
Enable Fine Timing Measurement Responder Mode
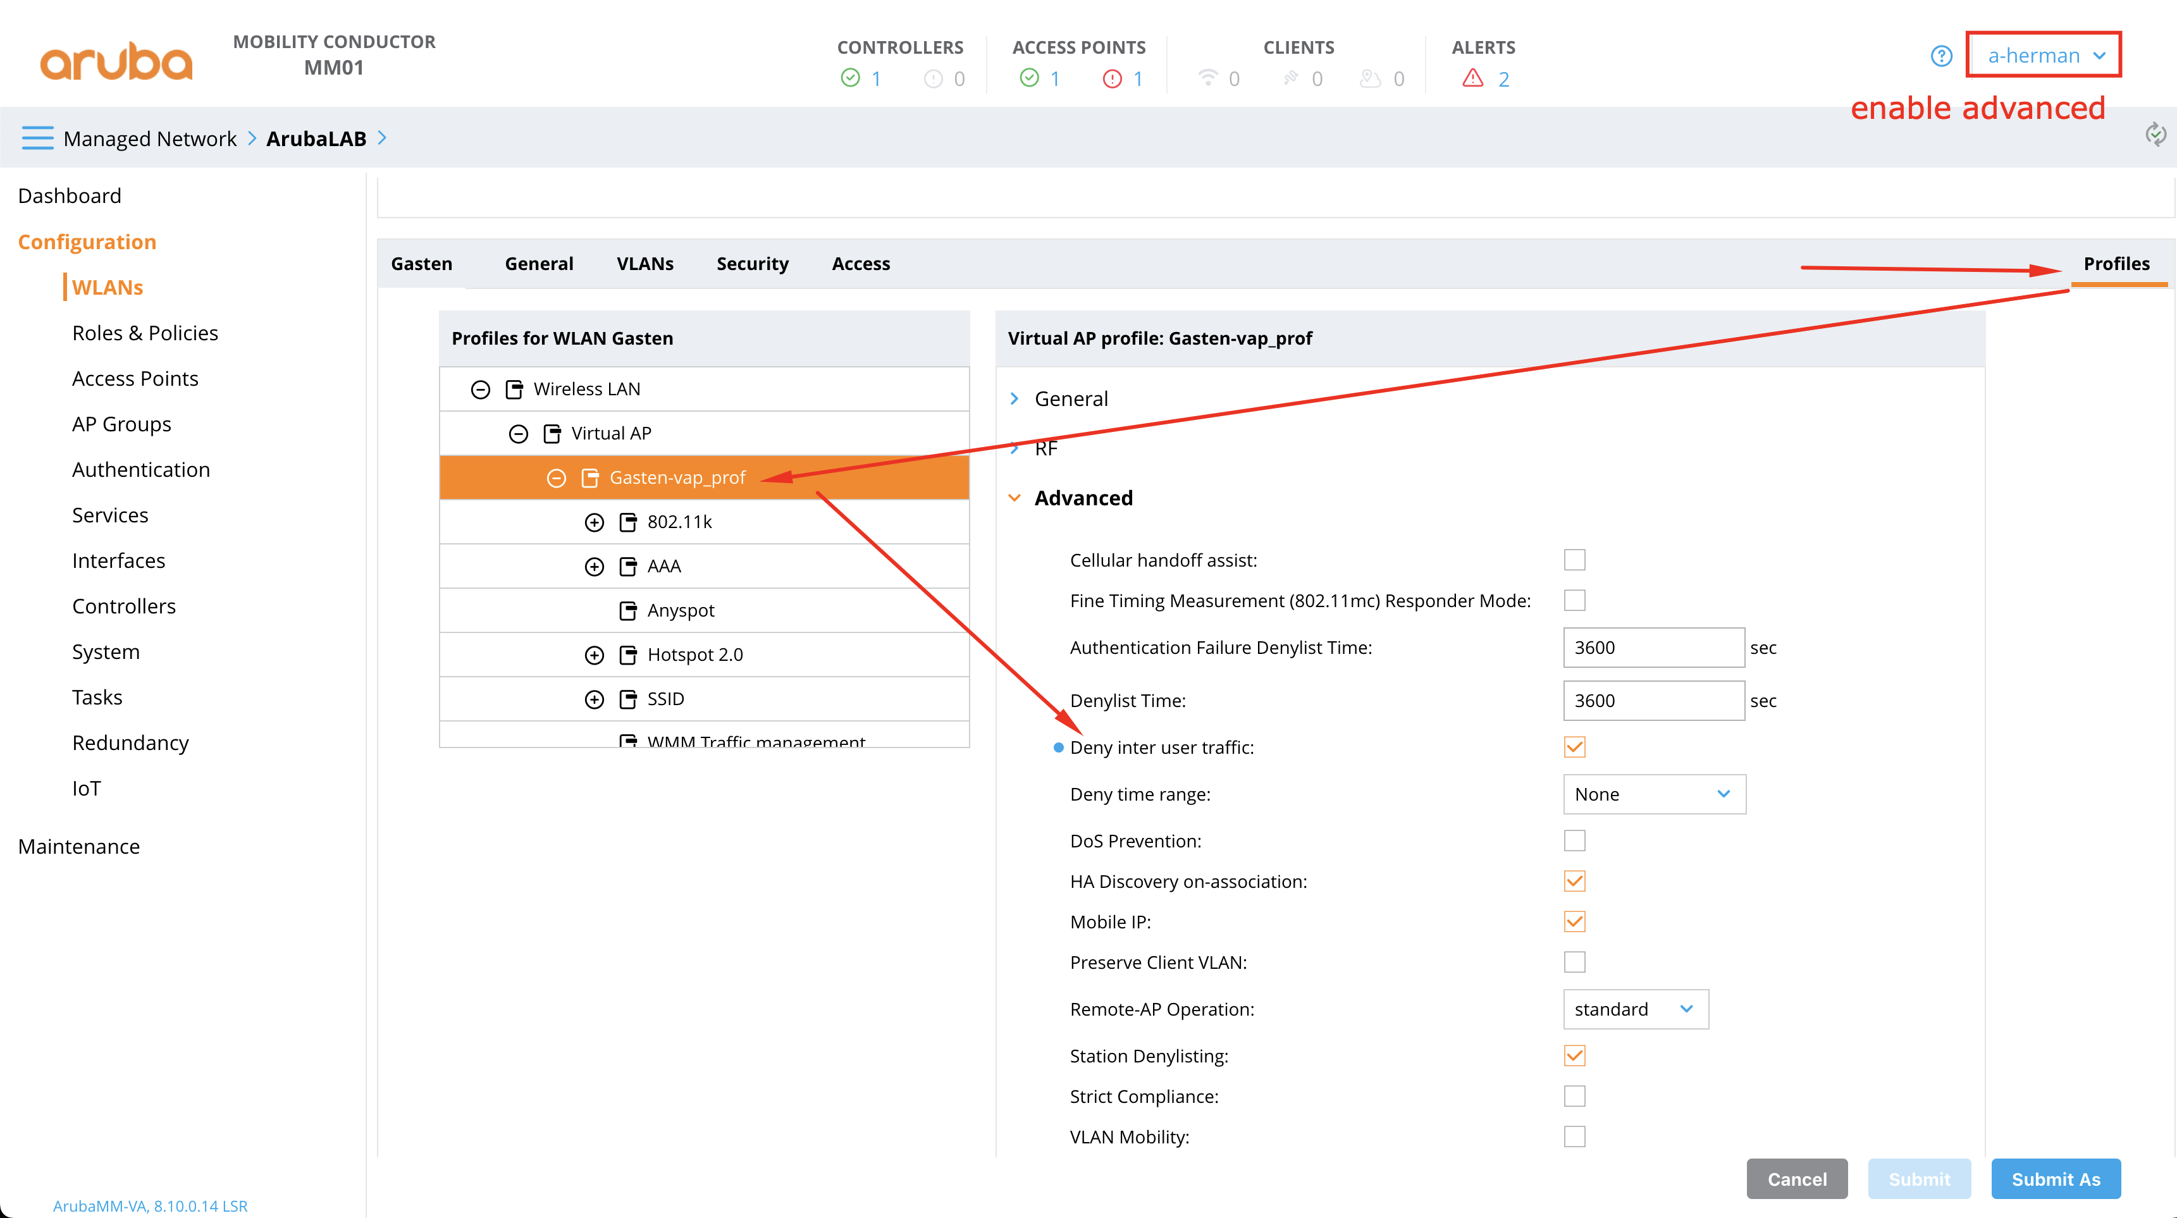(1574, 600)
